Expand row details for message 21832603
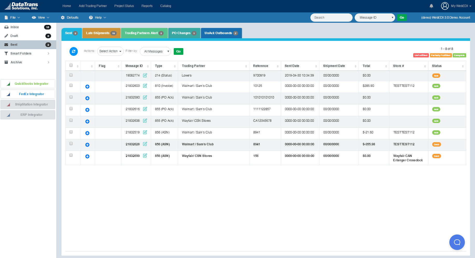475x258 pixels. (x=87, y=87)
